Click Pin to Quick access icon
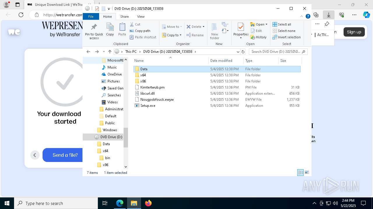The width and height of the screenshot is (373, 209). pyautogui.click(x=94, y=28)
